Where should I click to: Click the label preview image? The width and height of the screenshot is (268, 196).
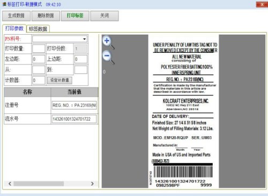click(x=183, y=111)
